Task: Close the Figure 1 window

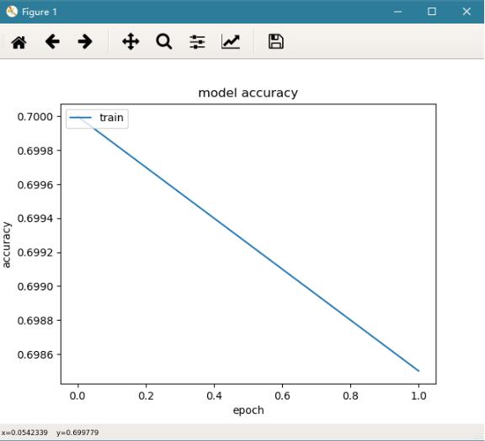Action: click(466, 12)
